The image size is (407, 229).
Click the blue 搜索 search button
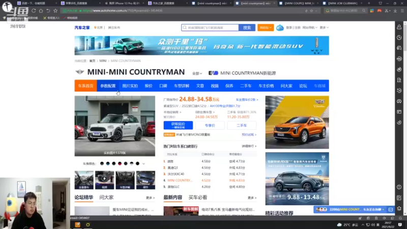[x=247, y=27]
